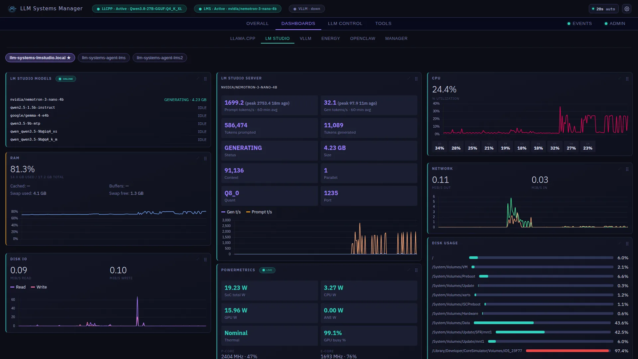Select the LM STUDIO dashboard sub-tab
638x359 pixels.
point(277,39)
